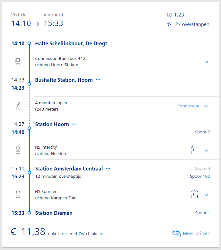Open more options for Bushalte Station, Hoorn
Screen dimensions: 221x250
[x=98, y=80]
